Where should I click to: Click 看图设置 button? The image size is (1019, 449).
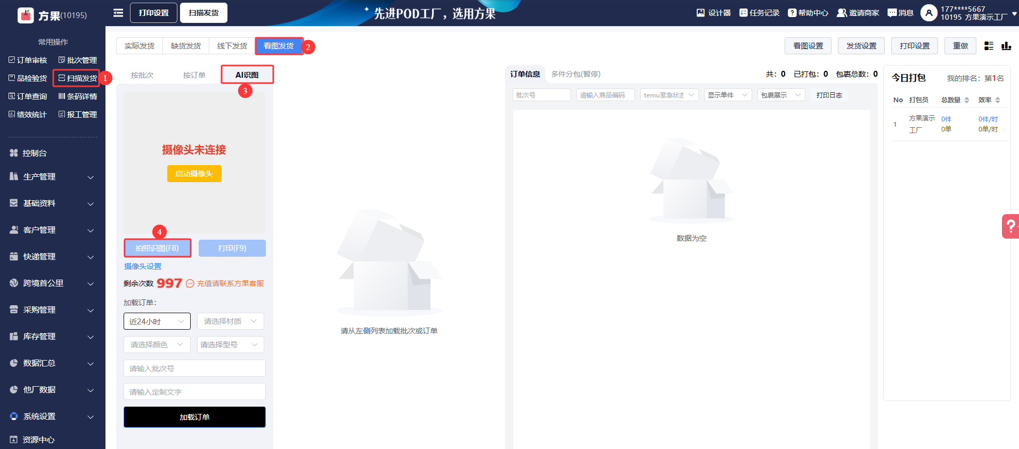[808, 46]
